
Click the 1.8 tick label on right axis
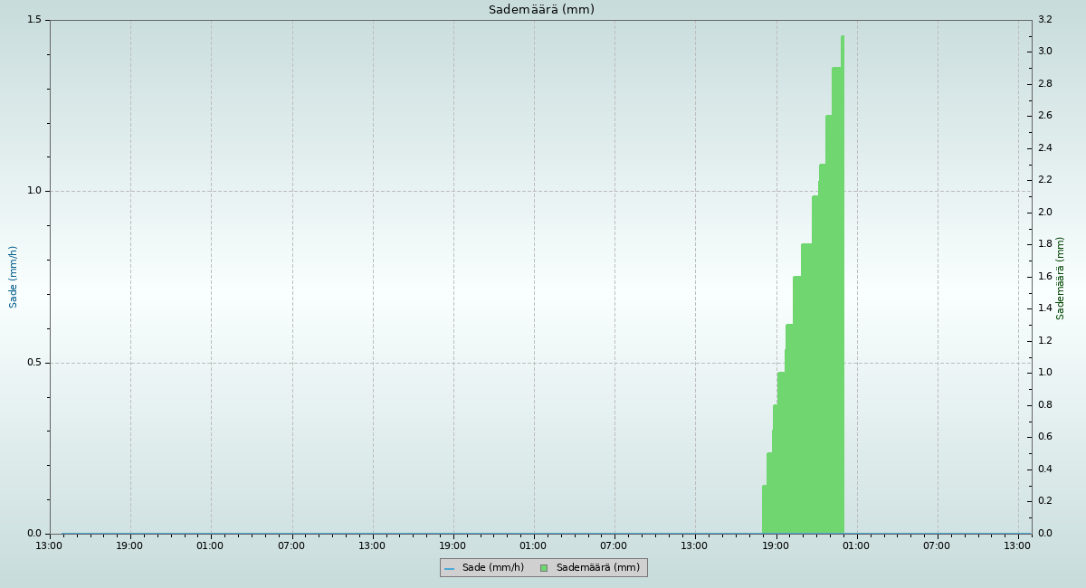pos(1044,244)
